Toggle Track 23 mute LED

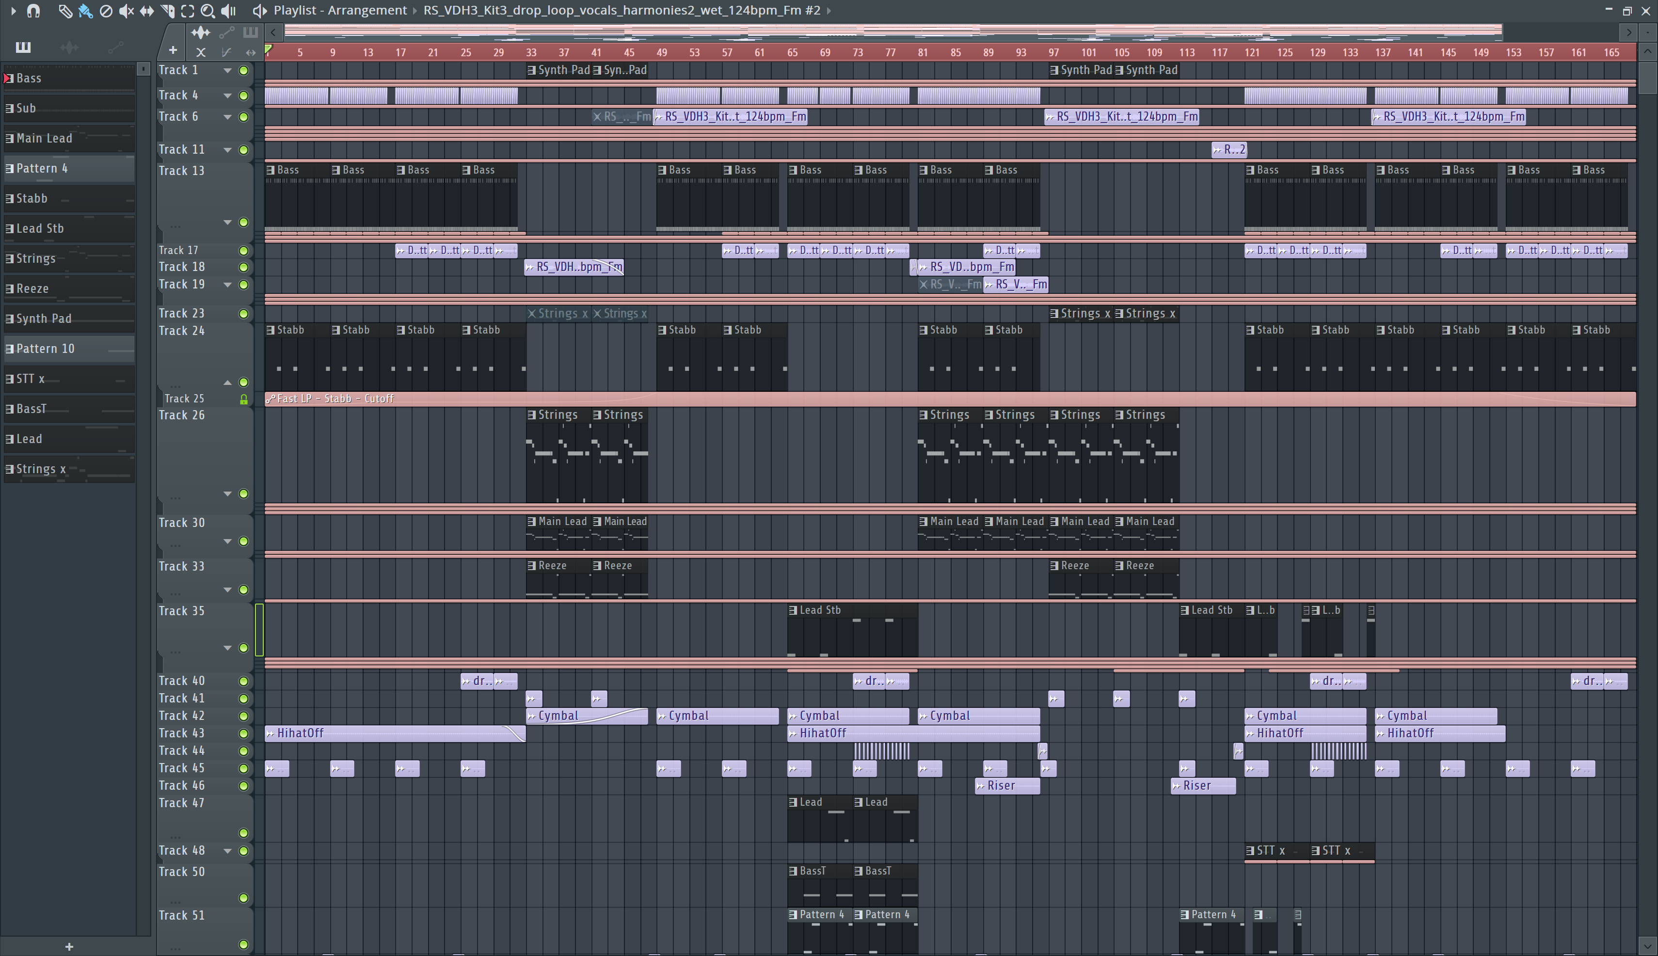244,314
